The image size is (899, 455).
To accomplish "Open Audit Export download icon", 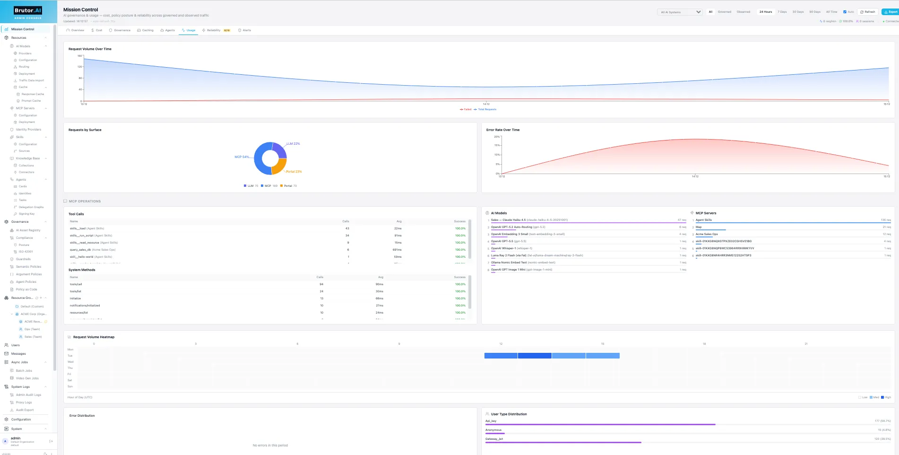I will point(12,410).
